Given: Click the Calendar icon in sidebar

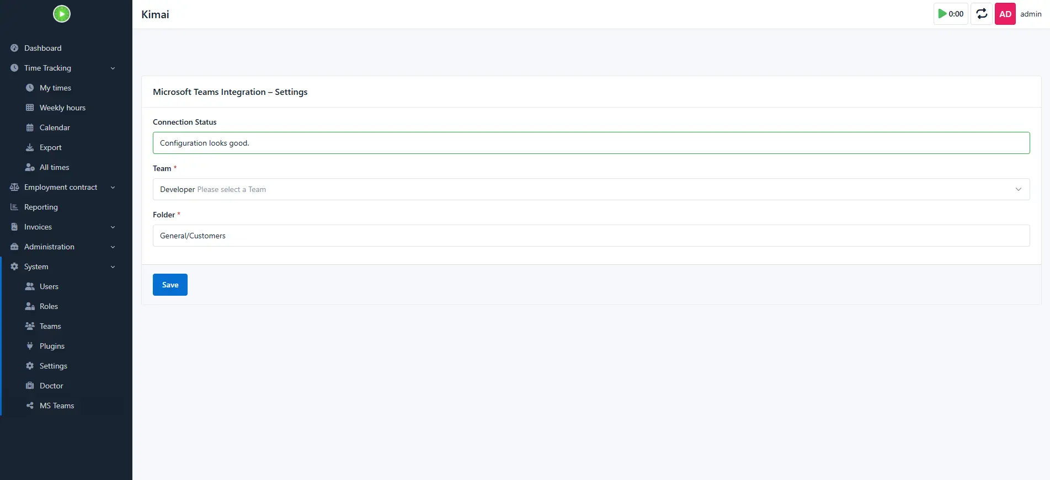Looking at the screenshot, I should (x=30, y=127).
